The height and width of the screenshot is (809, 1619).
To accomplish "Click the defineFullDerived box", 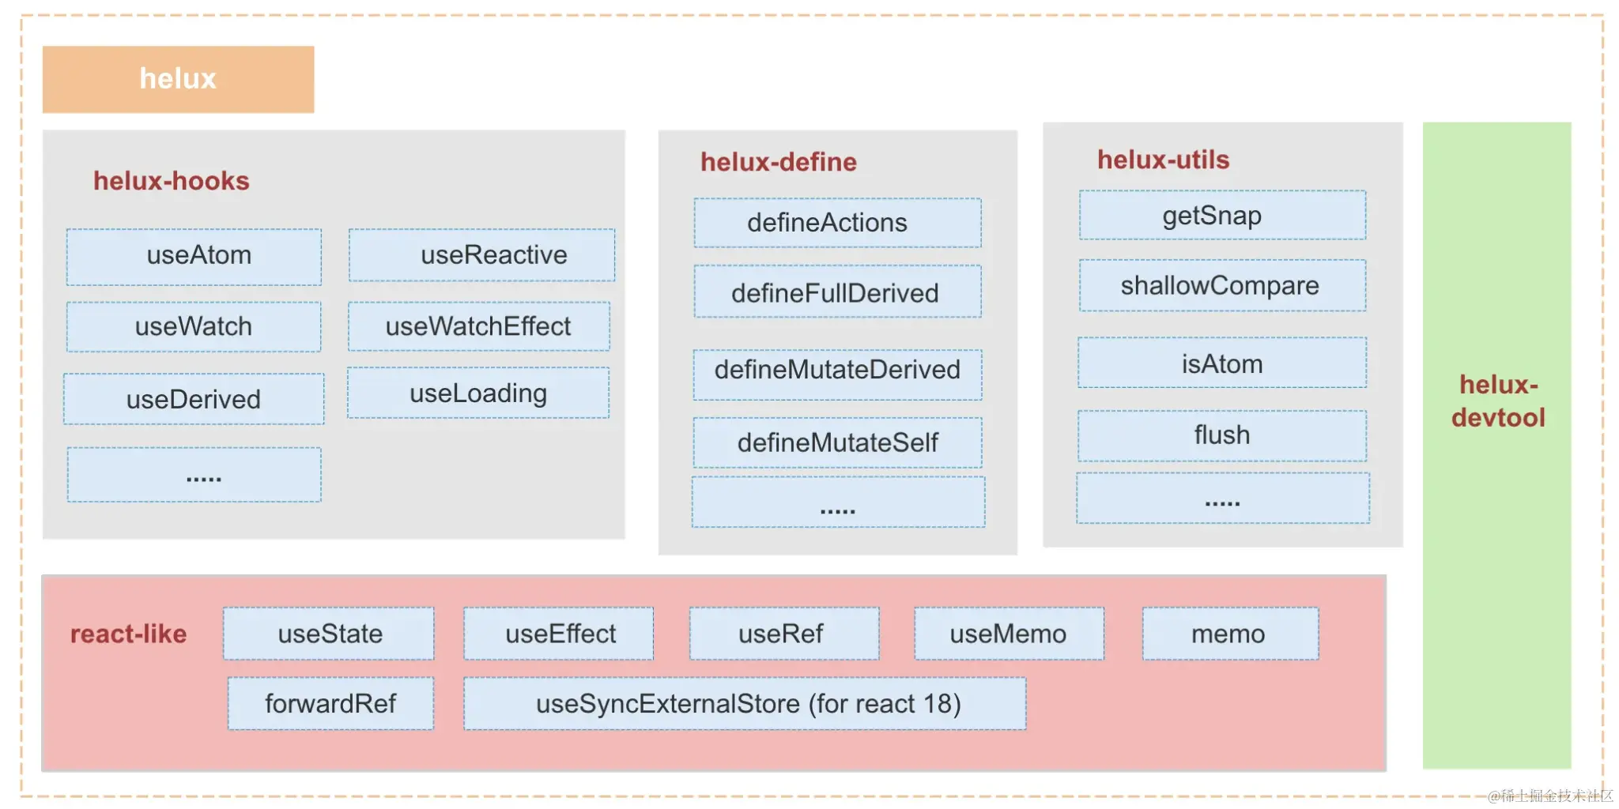I will tap(837, 292).
